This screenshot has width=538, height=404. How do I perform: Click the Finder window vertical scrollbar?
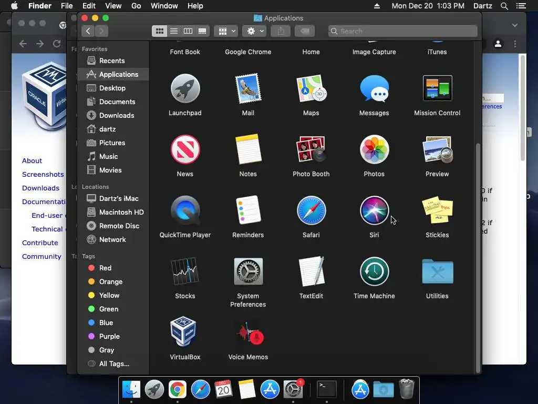pyautogui.click(x=478, y=258)
